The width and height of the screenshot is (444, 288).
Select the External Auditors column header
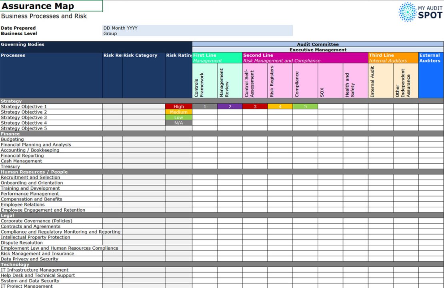(431, 58)
